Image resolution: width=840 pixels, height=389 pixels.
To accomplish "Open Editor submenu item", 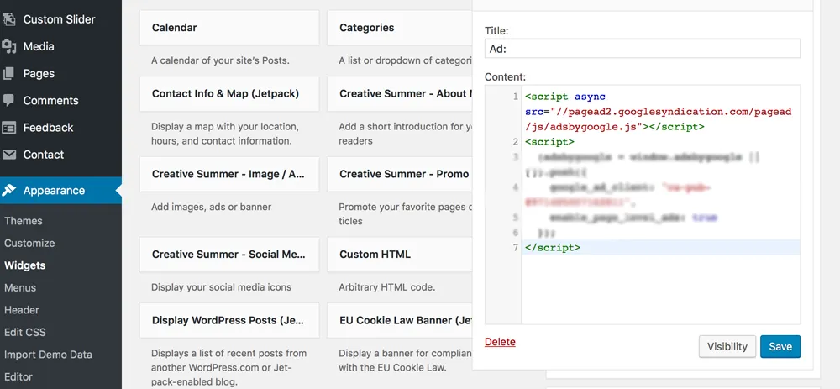I will click(18, 376).
